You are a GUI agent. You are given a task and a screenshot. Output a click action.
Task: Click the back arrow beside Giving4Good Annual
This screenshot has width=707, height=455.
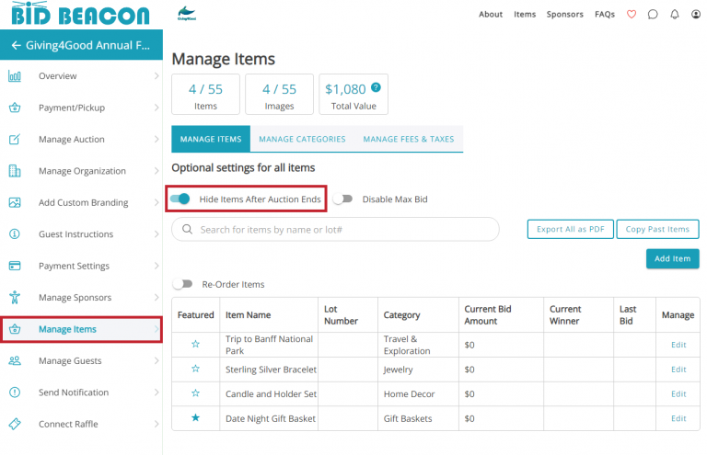17,45
